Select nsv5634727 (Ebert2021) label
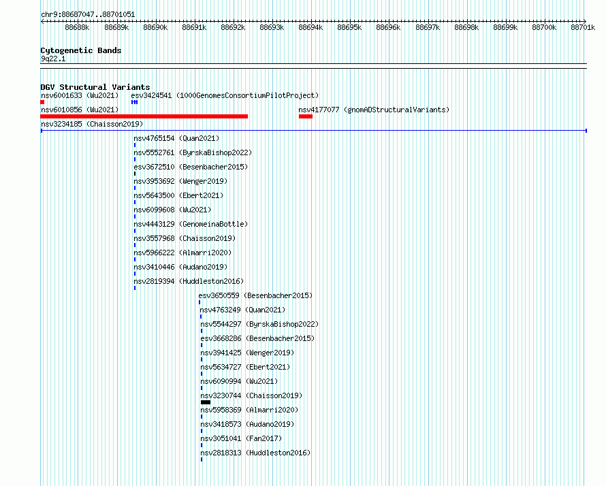Image resolution: width=606 pixels, height=486 pixels. pos(245,367)
